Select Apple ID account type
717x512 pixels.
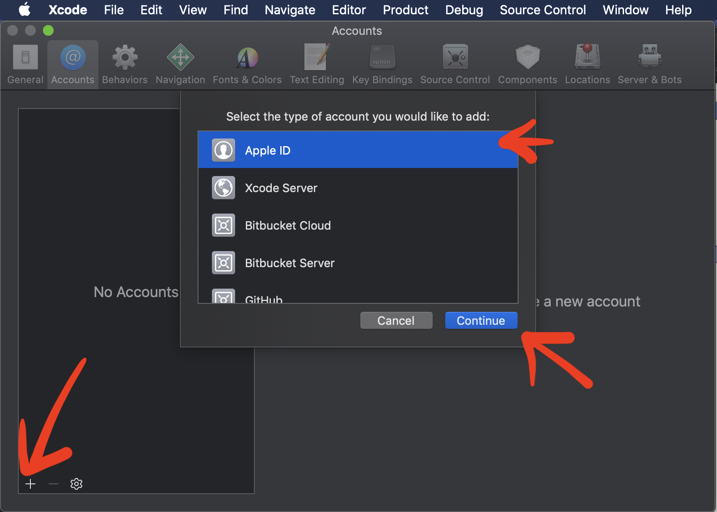point(358,150)
